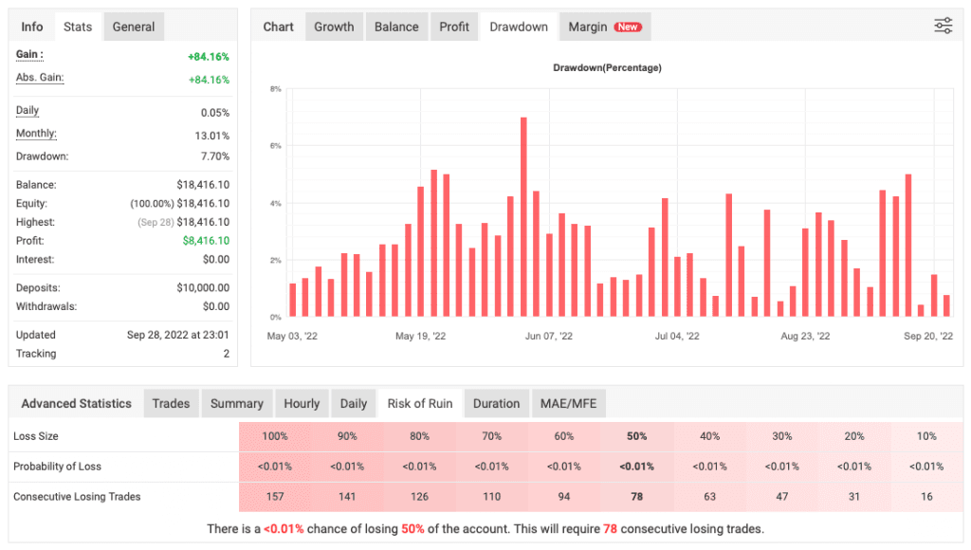This screenshot has height=550, width=971.
Task: Open the Stats tab
Action: (x=77, y=27)
